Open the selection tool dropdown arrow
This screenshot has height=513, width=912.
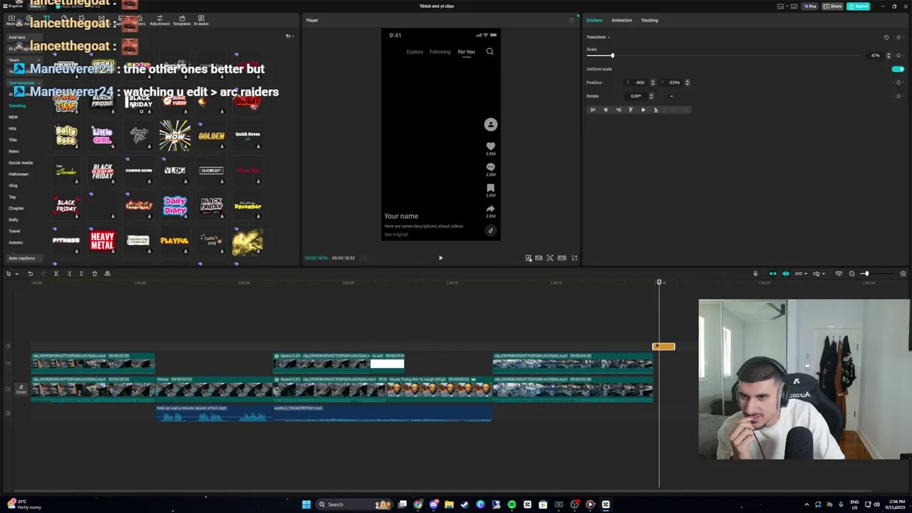point(17,274)
